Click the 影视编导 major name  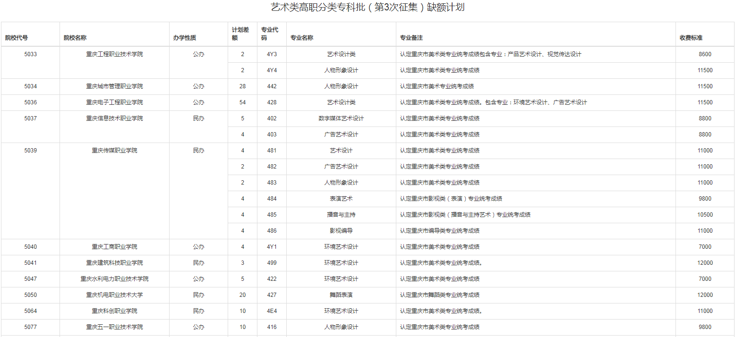point(341,231)
